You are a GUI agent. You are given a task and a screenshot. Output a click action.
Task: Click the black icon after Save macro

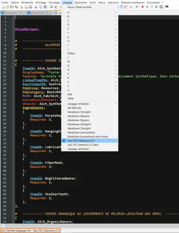point(167,7)
